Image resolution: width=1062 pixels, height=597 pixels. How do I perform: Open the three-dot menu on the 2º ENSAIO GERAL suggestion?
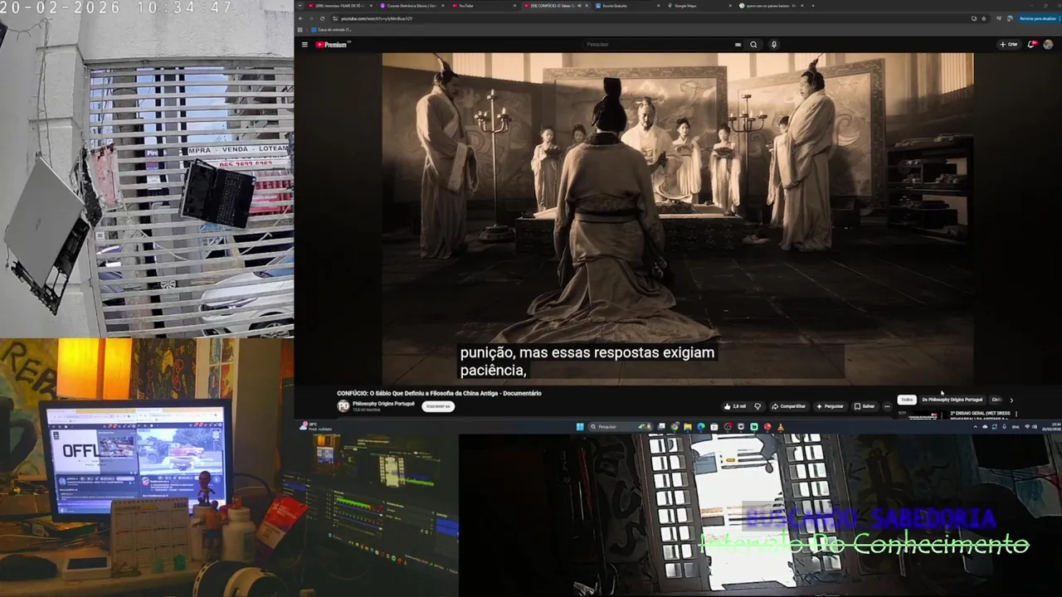(1016, 414)
